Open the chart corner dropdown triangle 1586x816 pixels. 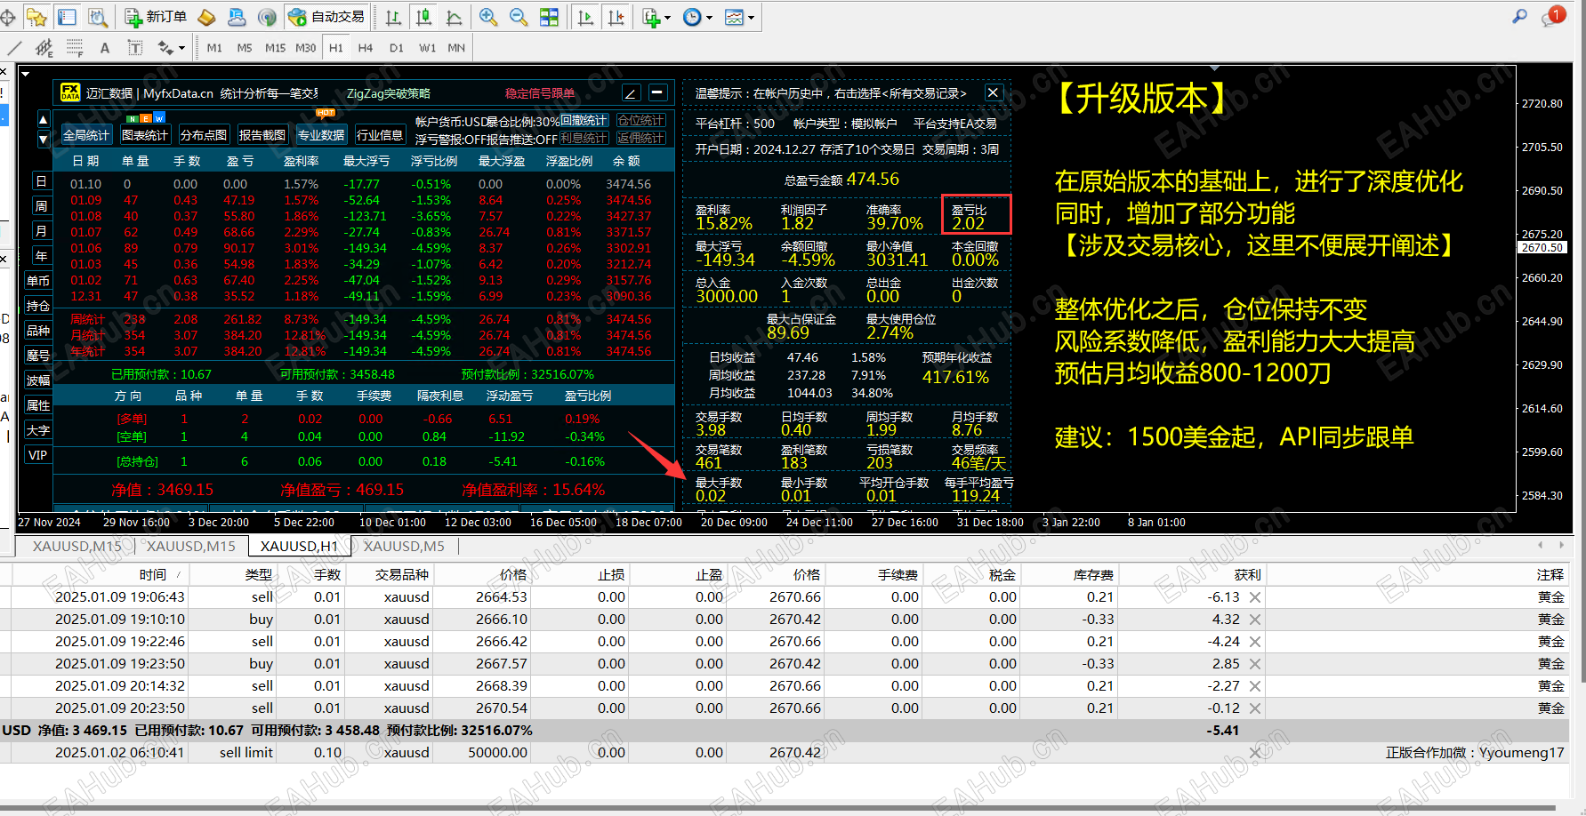coord(25,75)
